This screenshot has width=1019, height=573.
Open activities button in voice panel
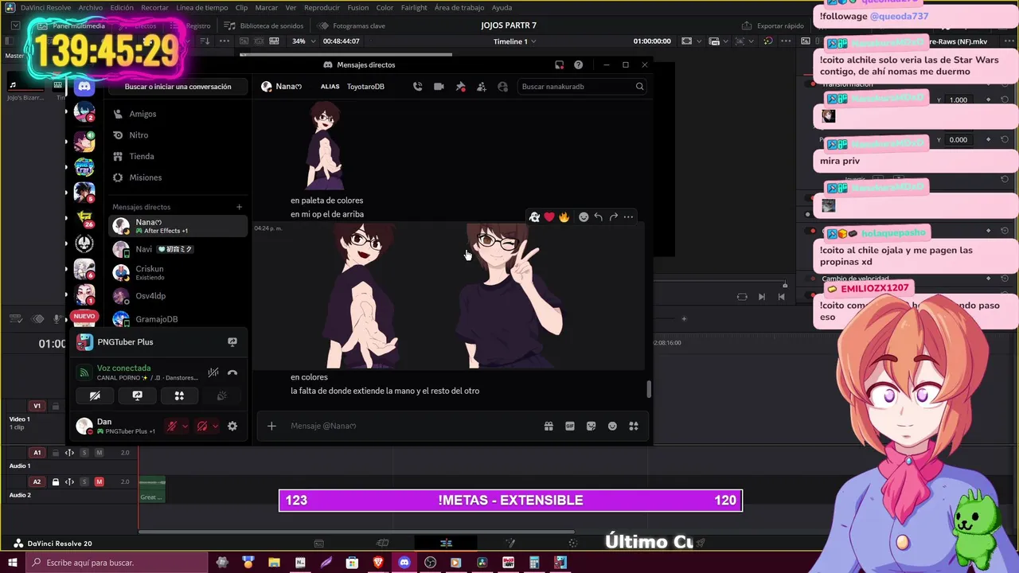[179, 396]
